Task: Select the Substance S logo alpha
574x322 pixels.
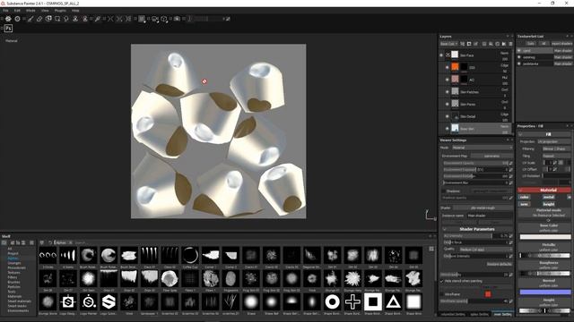Action: tap(109, 302)
